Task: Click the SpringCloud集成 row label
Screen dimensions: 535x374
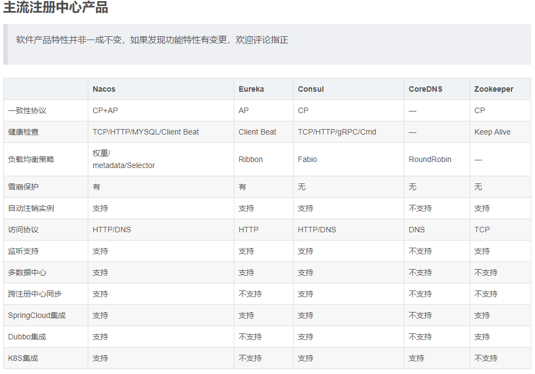Action: coord(37,316)
